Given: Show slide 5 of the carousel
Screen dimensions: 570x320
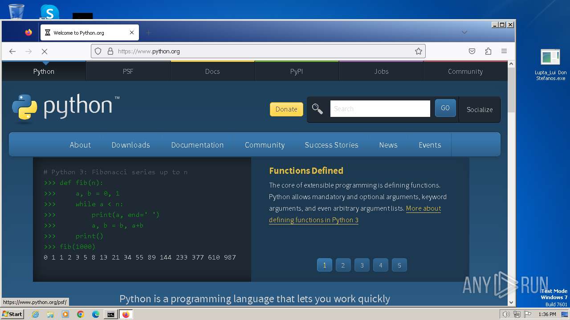Looking at the screenshot, I should tap(399, 265).
